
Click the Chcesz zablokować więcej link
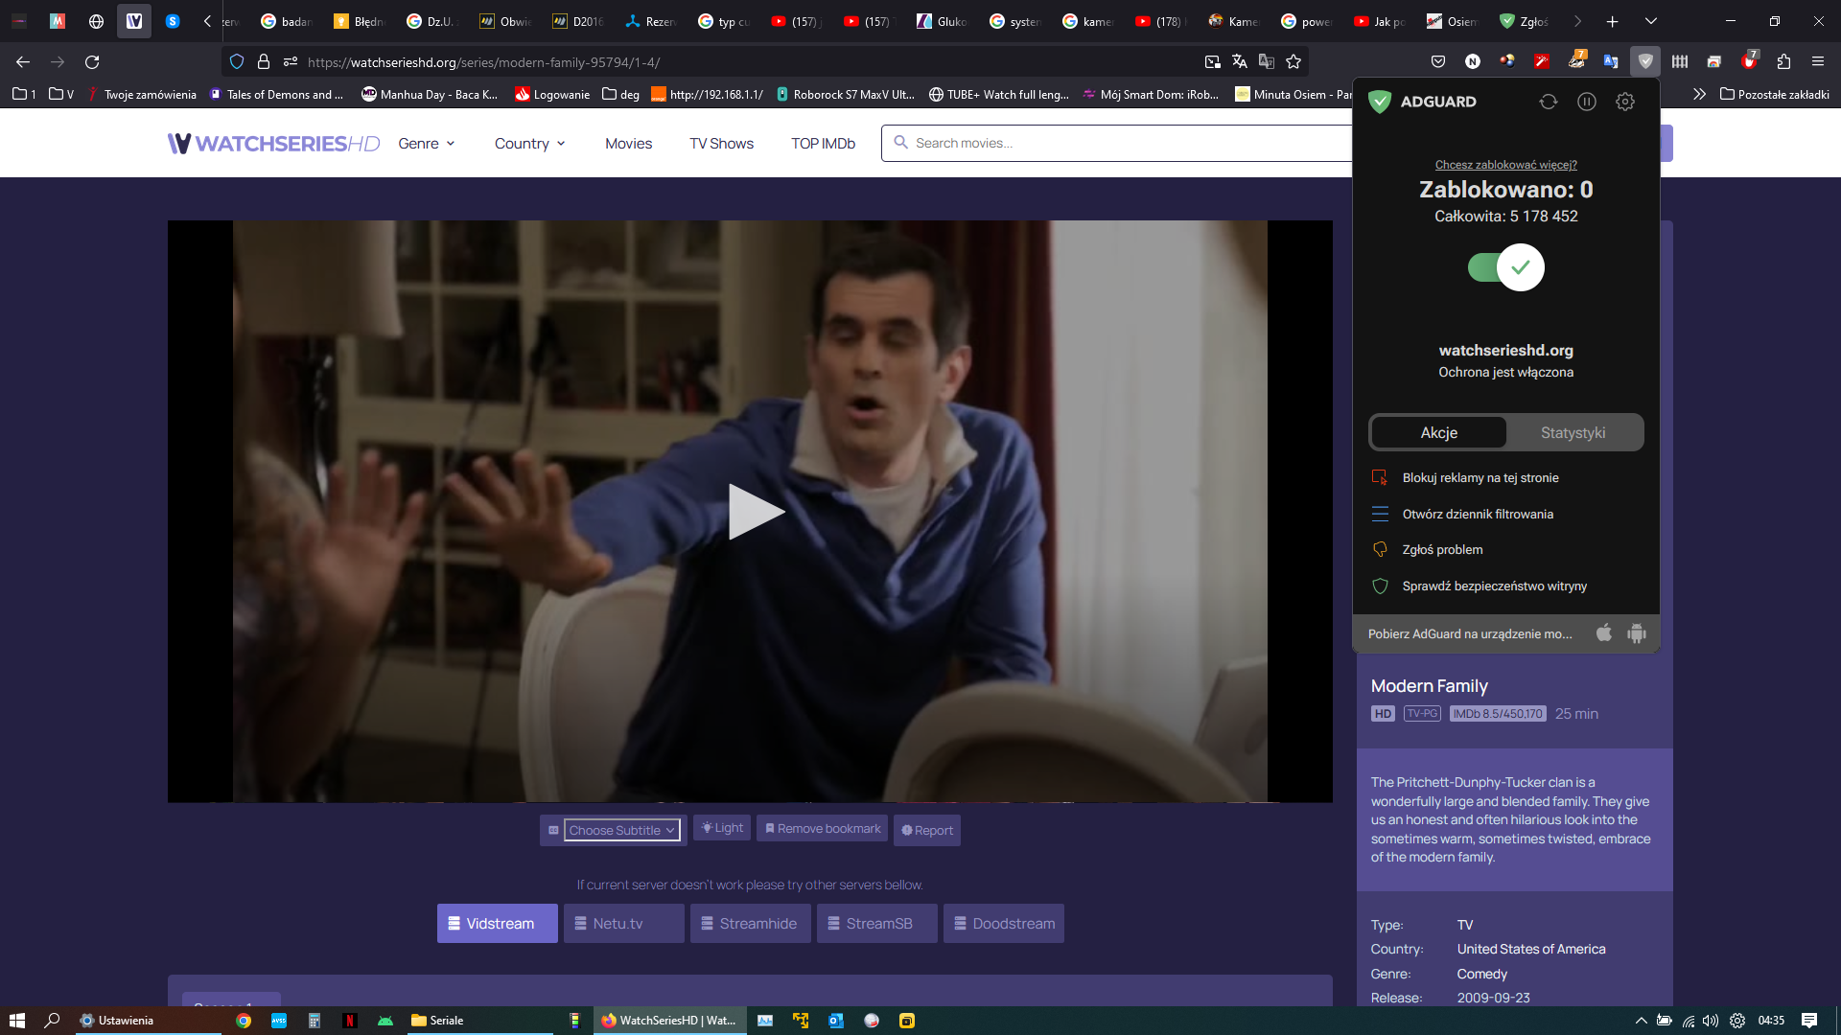1505,165
